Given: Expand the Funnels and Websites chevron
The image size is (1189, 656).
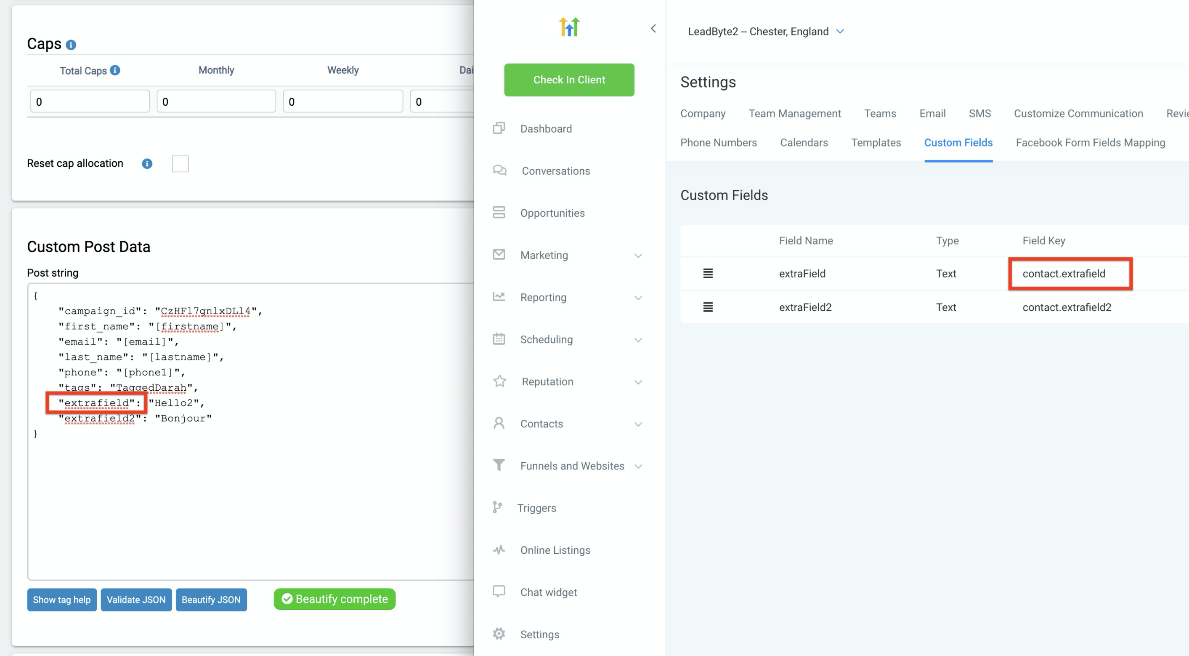Looking at the screenshot, I should [x=638, y=466].
